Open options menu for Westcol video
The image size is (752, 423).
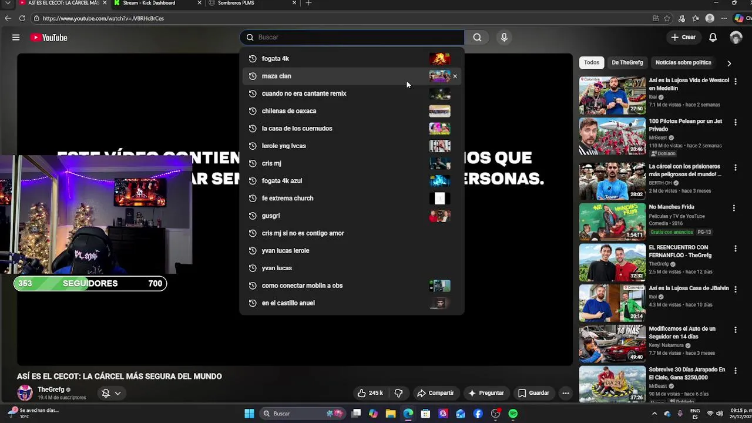tap(735, 80)
